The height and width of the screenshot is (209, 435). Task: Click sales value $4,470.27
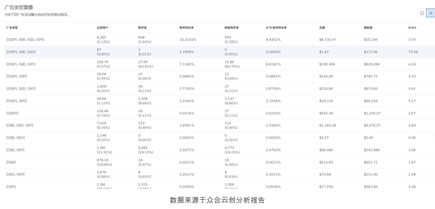372,125
